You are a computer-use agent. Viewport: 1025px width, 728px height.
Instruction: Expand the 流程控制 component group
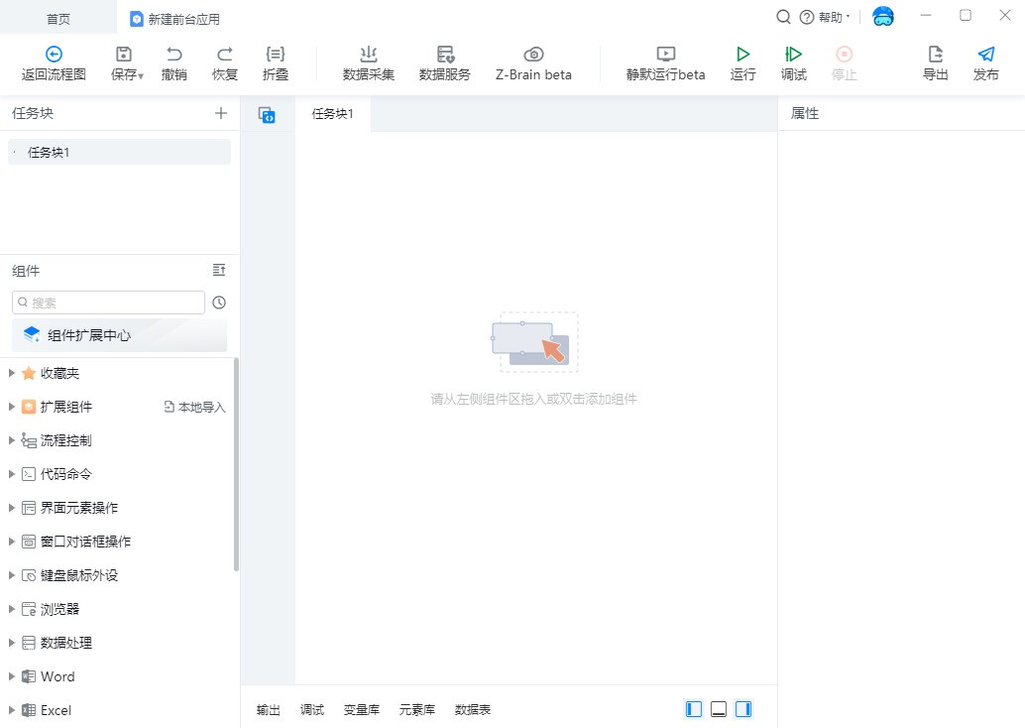tap(11, 440)
